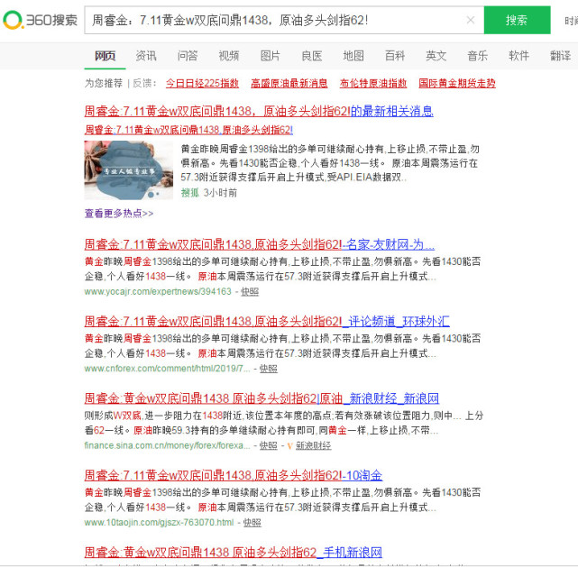Open 快照 for the 10taojin.com result
The height and width of the screenshot is (567, 578).
tap(252, 523)
